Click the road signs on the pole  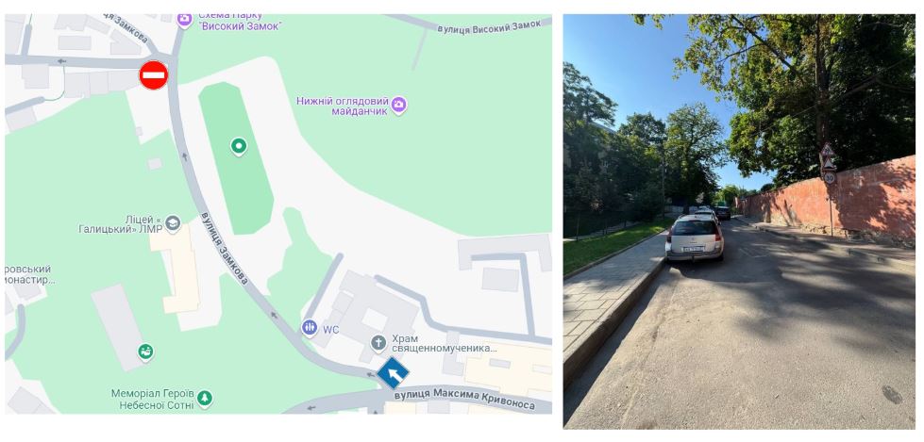pyautogui.click(x=829, y=163)
